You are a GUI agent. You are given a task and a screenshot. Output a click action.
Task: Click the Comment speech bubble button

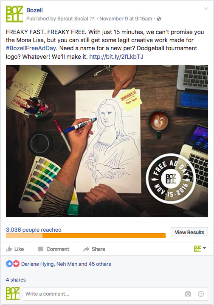(53, 249)
